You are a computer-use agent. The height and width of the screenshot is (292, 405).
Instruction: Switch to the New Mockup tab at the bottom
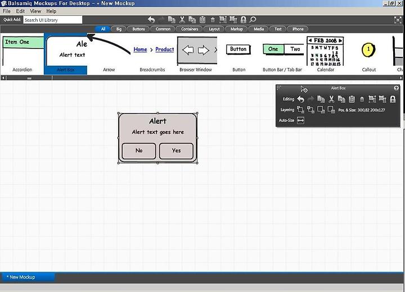[x=28, y=277]
